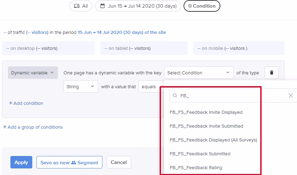
Task: Click the people icon in Save as new Segment
Action: click(74, 162)
